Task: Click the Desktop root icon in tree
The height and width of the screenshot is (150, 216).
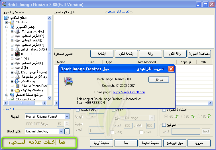Action: (6, 18)
